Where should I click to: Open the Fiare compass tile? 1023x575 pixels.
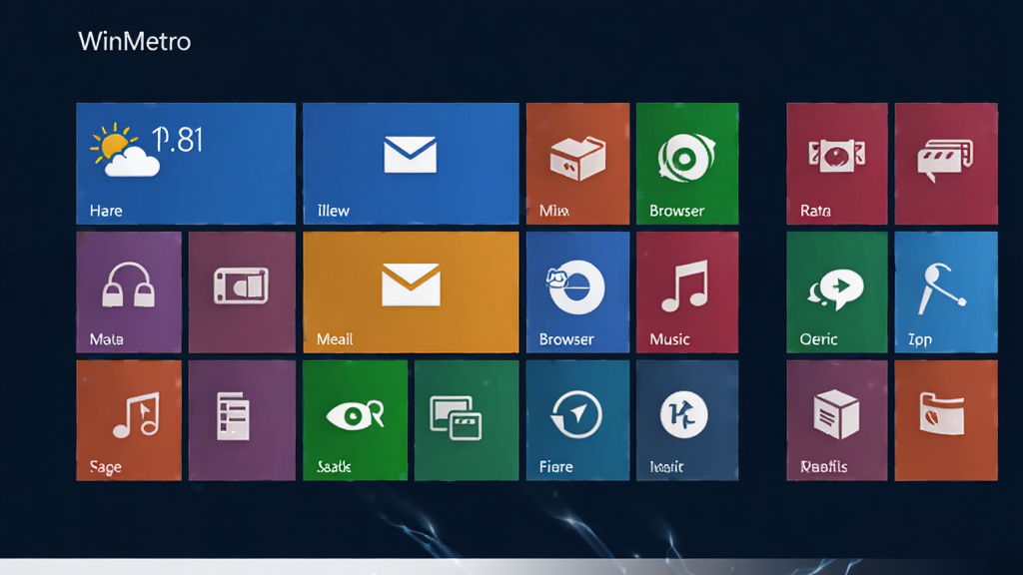coord(578,420)
